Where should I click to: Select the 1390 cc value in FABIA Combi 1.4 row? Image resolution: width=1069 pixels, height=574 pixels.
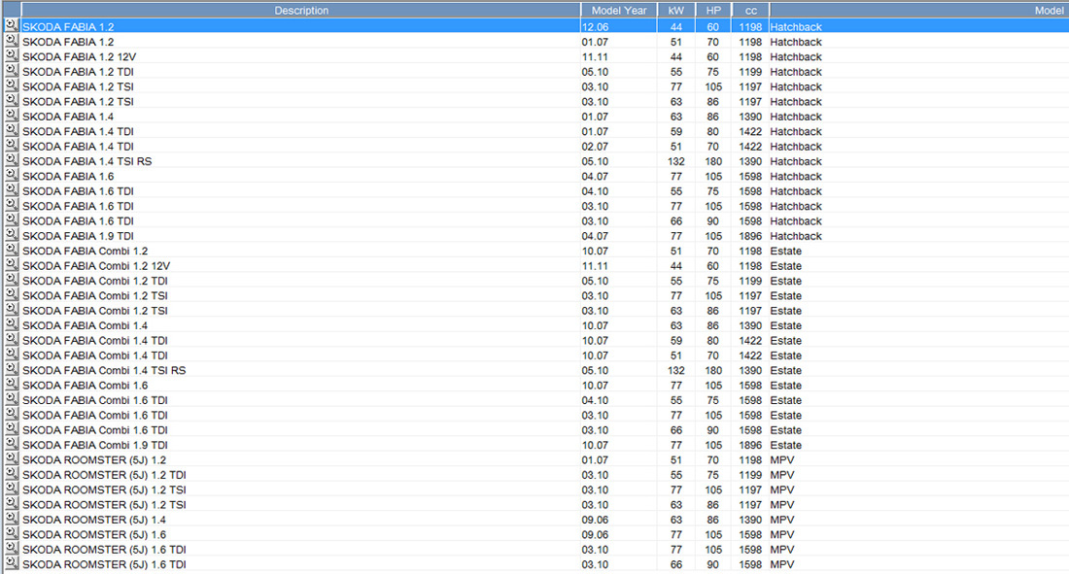pyautogui.click(x=750, y=326)
